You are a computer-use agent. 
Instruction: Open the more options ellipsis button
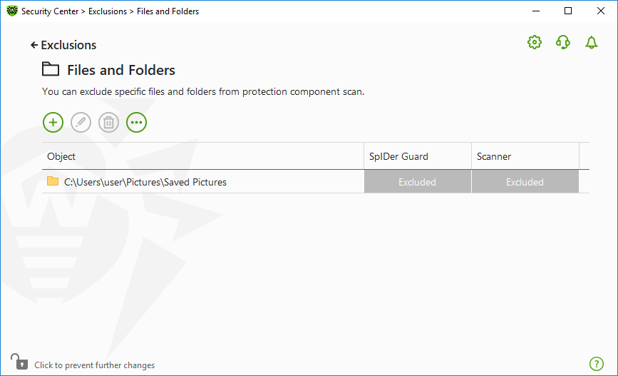(136, 122)
